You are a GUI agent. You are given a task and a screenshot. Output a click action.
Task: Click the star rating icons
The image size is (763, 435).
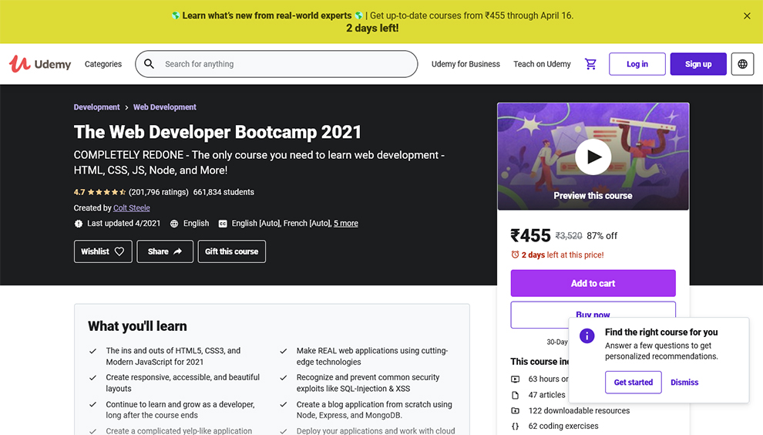pos(106,192)
